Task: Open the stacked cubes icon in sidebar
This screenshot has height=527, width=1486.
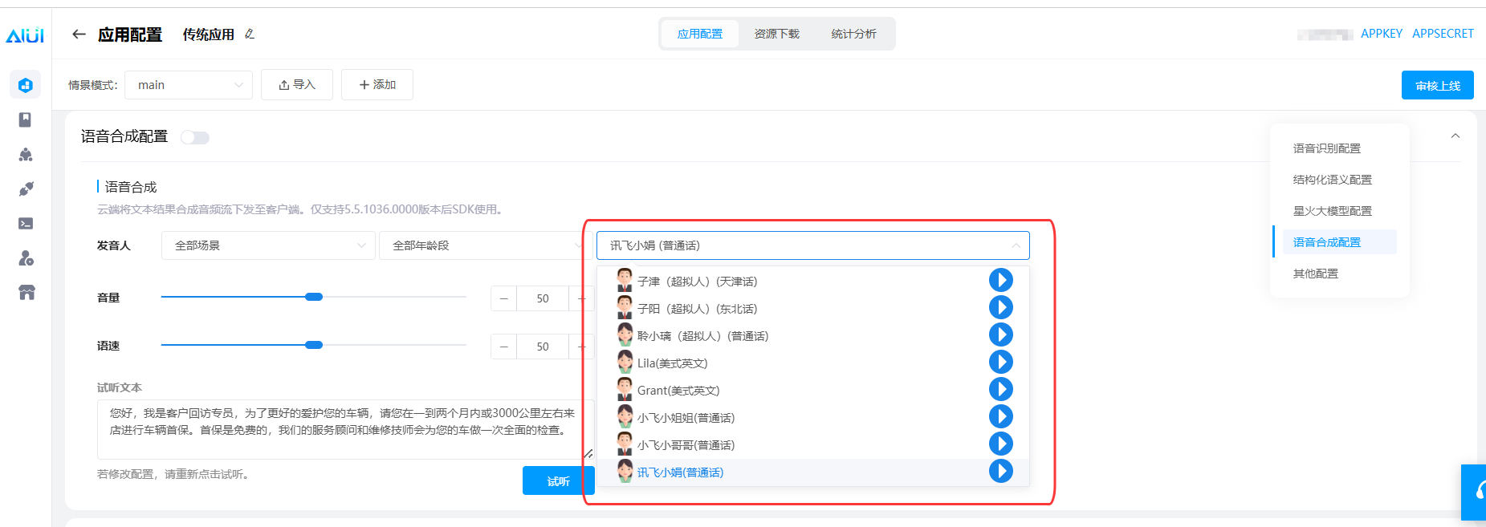Action: click(26, 154)
